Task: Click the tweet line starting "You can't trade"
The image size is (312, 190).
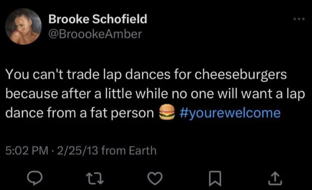Action: pos(146,75)
